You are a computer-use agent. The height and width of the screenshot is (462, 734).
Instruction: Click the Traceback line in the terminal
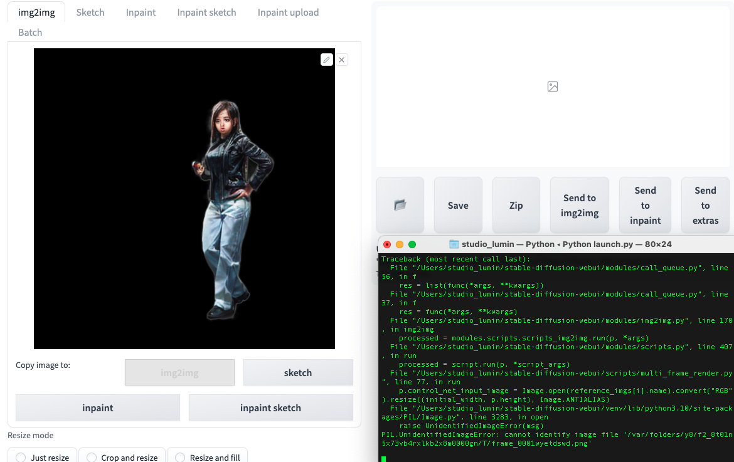click(455, 259)
